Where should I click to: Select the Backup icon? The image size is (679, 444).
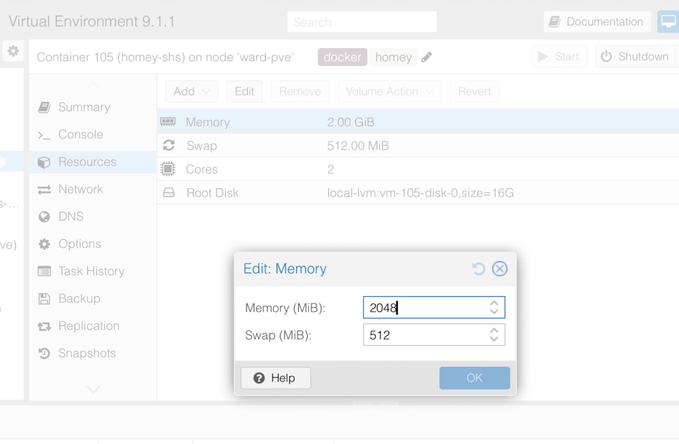(x=45, y=299)
